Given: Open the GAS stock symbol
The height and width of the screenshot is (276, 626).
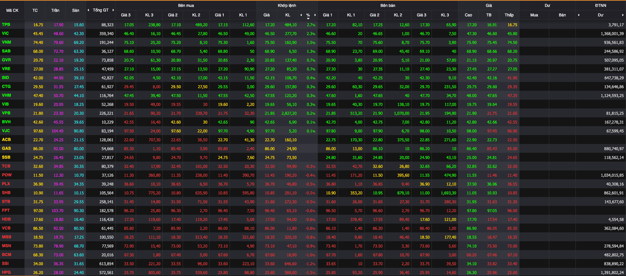Looking at the screenshot, I should coord(6,148).
